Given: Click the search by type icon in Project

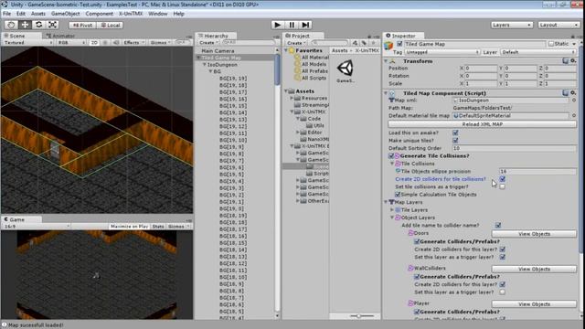Looking at the screenshot, I should tap(355, 43).
